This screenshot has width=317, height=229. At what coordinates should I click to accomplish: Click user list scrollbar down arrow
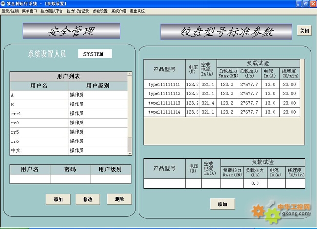point(130,154)
